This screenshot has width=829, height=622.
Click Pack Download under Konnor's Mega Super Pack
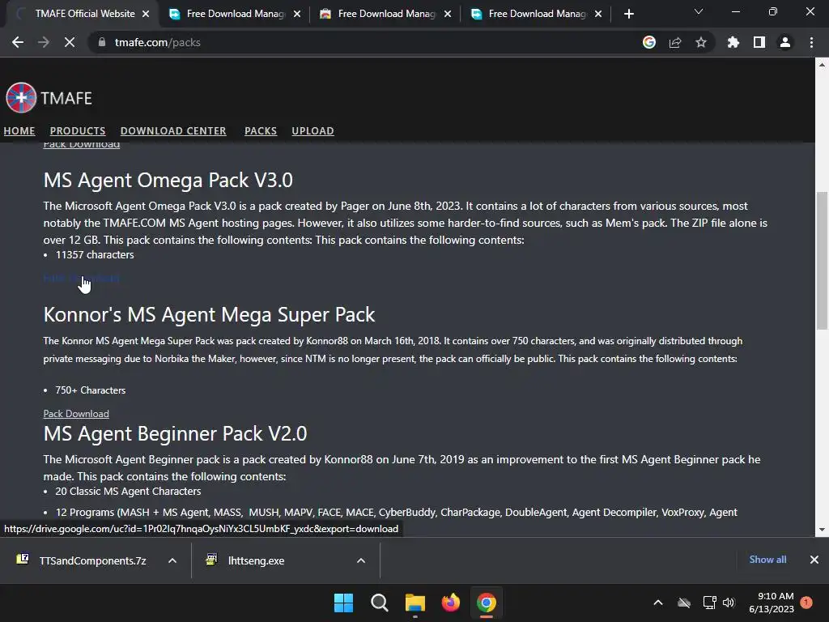[76, 414]
